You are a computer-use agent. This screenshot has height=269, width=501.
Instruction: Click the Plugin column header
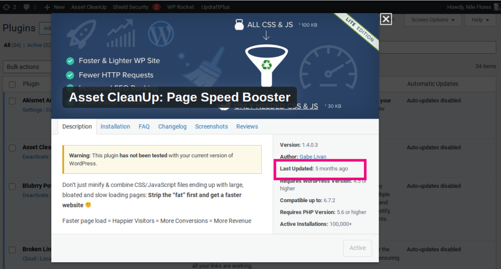31,84
